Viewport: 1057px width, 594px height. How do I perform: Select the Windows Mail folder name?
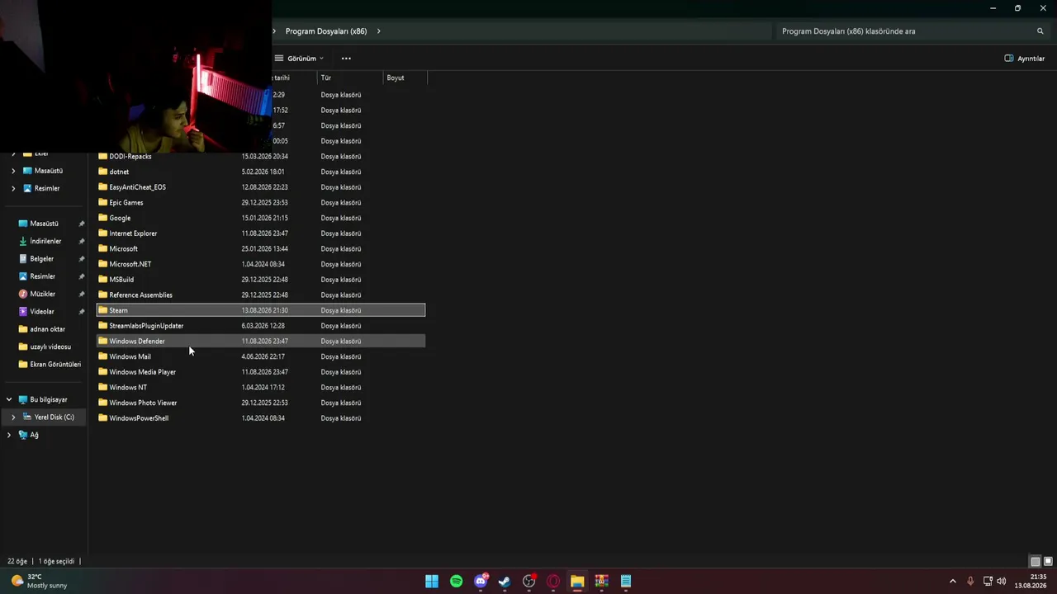(x=130, y=356)
